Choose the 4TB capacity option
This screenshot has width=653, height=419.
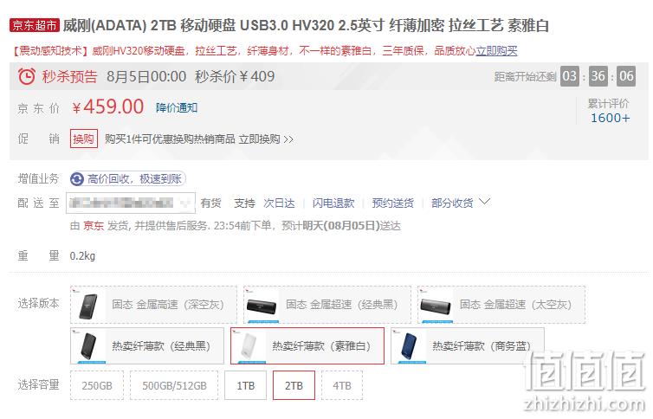click(342, 385)
